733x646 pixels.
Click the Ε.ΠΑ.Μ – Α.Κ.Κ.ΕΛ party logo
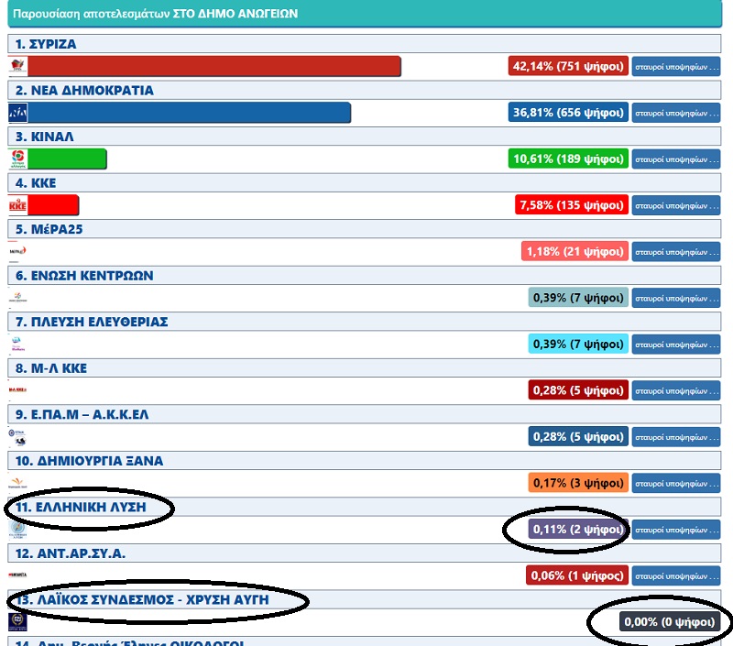coord(18,436)
